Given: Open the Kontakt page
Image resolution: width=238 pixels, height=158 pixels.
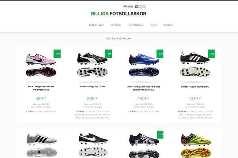Looking at the screenshot, I should click(168, 25).
